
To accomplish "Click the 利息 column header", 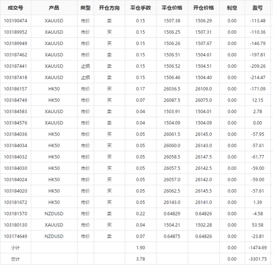I will (x=232, y=8).
